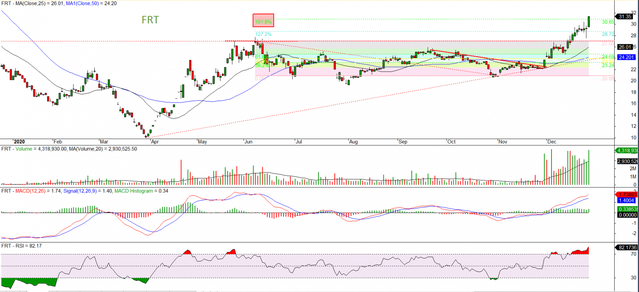The width and height of the screenshot is (639, 292).
Task: Select the blue 24.201 tag on the price axis
Action: pyautogui.click(x=626, y=57)
